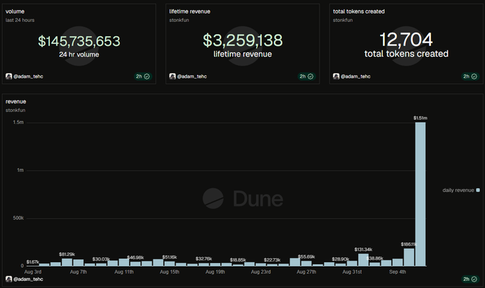Screen dimensions: 485x288
Task: Open the lifetime revenue card title
Action: click(x=190, y=11)
